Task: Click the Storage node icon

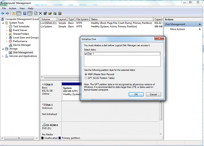Action: pos(7,49)
